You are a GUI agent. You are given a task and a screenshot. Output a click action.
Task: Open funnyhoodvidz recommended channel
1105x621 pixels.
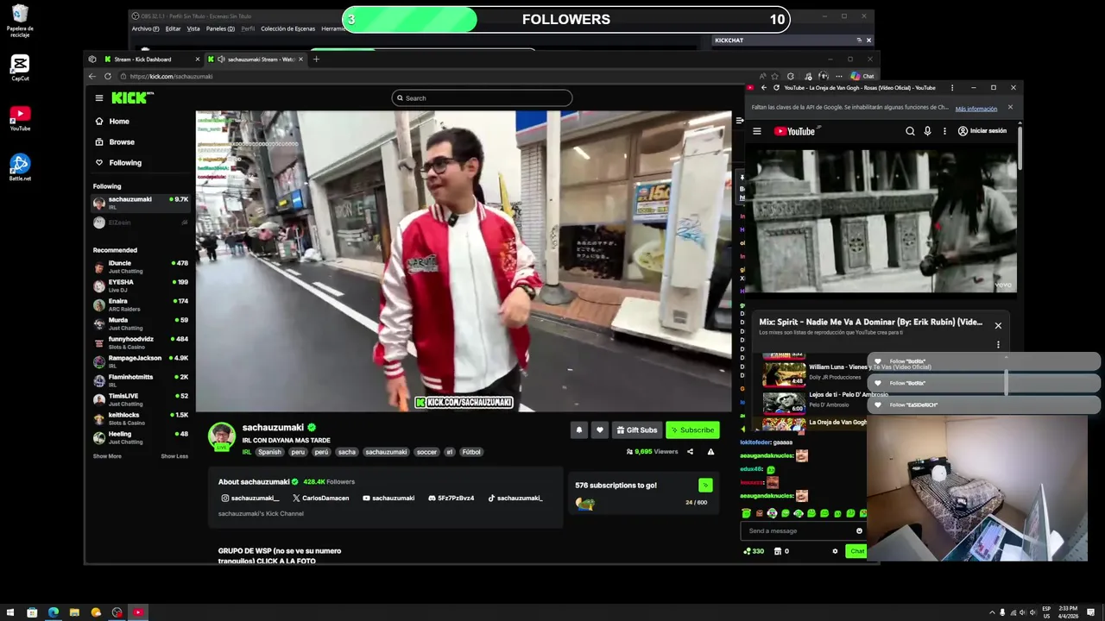(141, 342)
